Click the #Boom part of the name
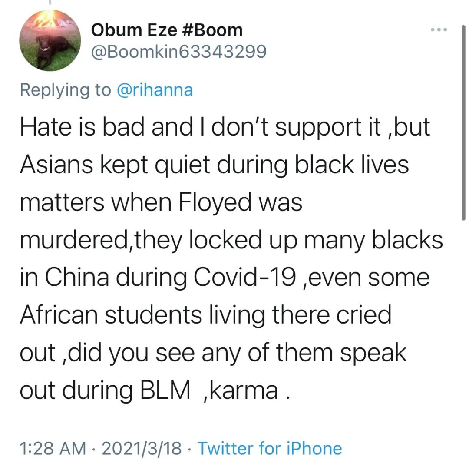 click(x=213, y=30)
